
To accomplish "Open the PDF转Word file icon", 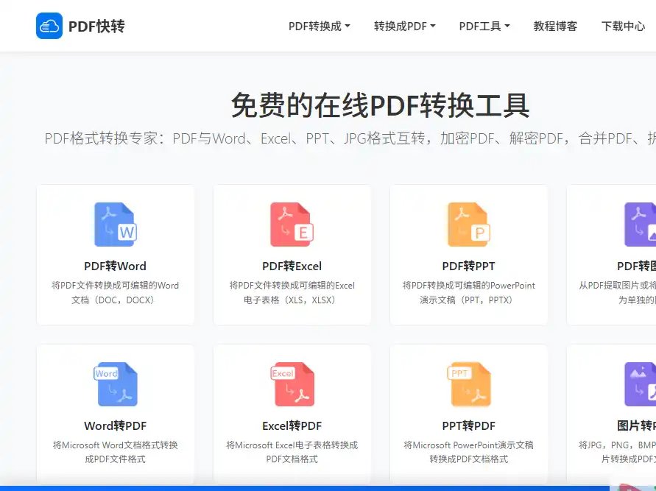I will [x=116, y=225].
